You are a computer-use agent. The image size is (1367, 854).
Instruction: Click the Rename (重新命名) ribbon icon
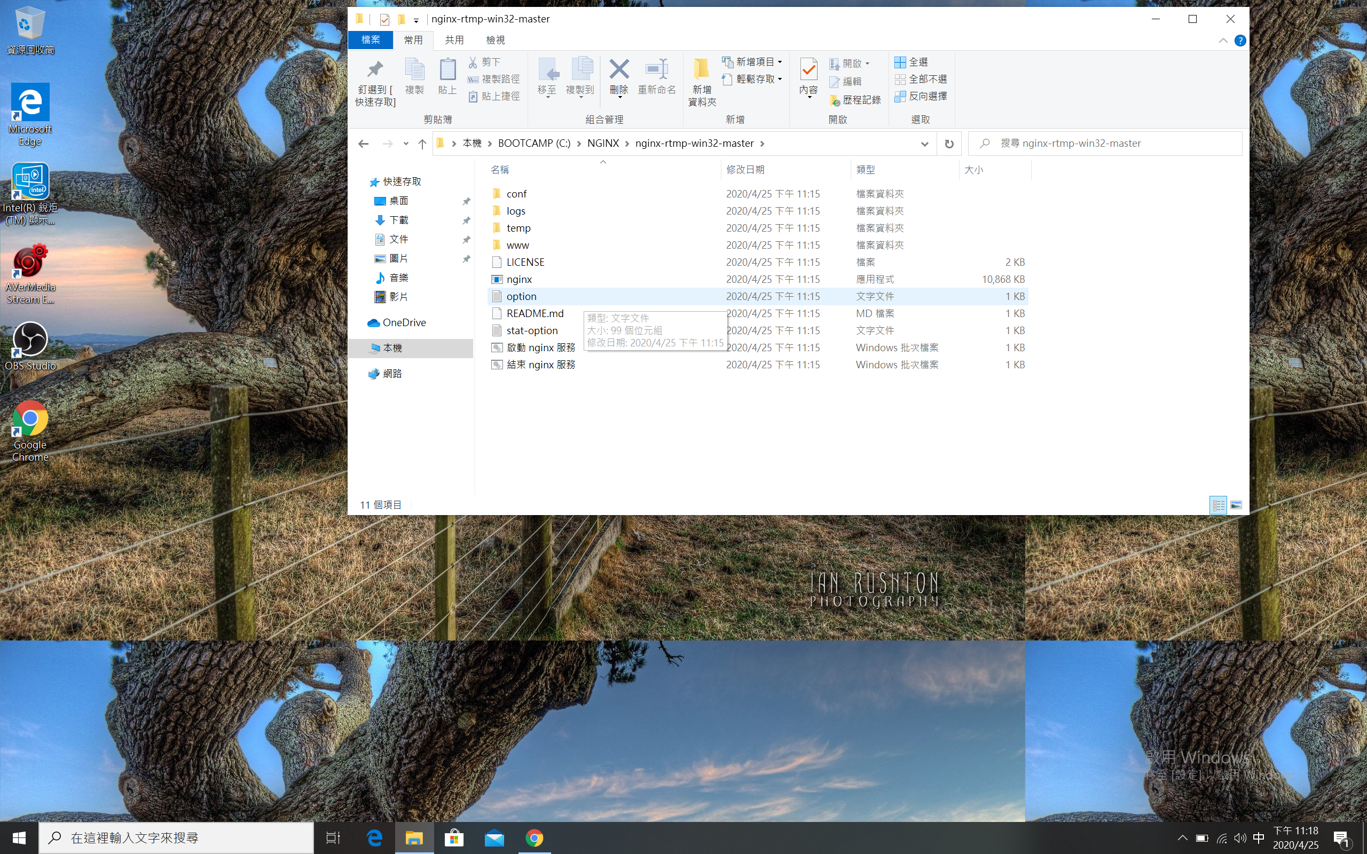tap(656, 70)
